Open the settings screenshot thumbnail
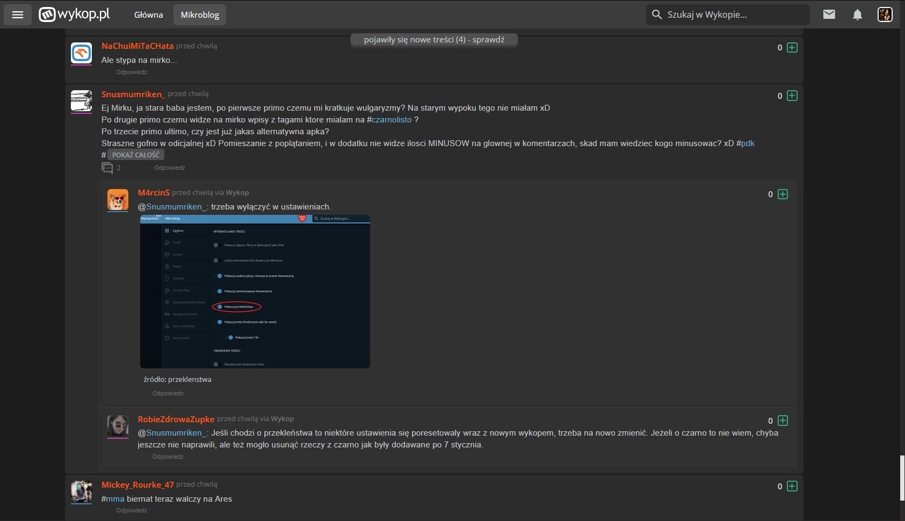This screenshot has width=905, height=521. click(x=255, y=292)
